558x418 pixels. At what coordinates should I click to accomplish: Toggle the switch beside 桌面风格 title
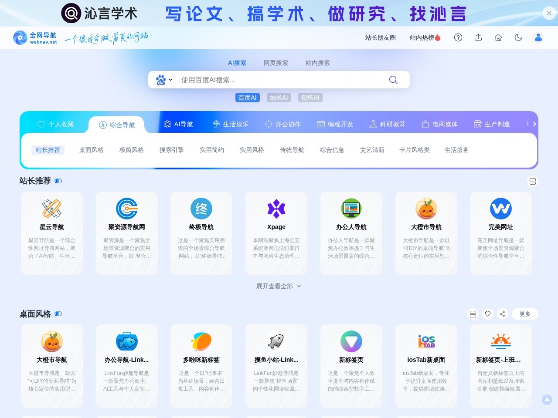[x=58, y=313]
